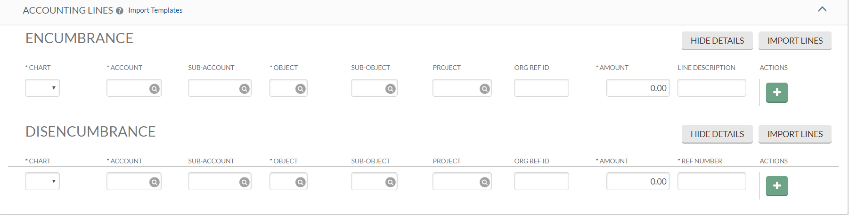This screenshot has width=849, height=215.
Task: Click Encumbrance Import Lines button
Action: pos(795,41)
